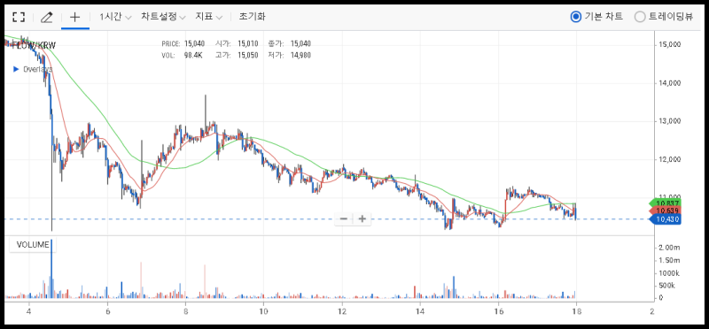Click date label 18 on time axis
Image resolution: width=709 pixels, height=329 pixels.
click(x=576, y=311)
